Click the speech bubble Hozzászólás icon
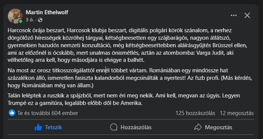The height and width of the screenshot is (139, 263). click(114, 127)
